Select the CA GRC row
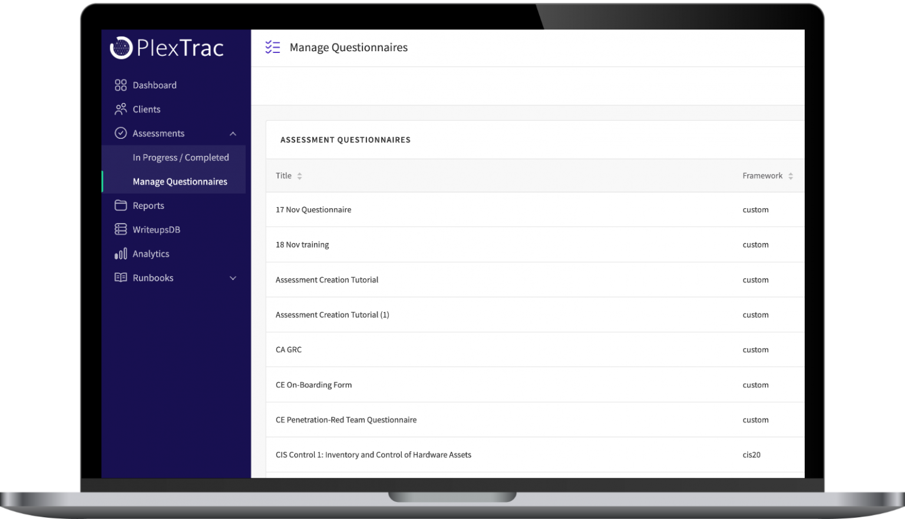Image resolution: width=905 pixels, height=519 pixels. [289, 350]
